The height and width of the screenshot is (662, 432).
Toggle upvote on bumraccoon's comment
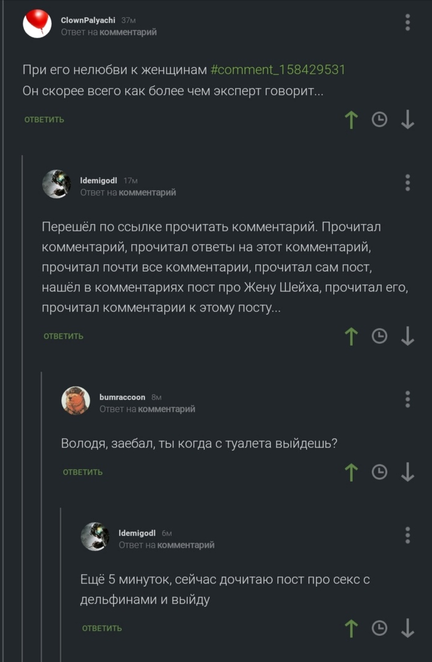351,472
